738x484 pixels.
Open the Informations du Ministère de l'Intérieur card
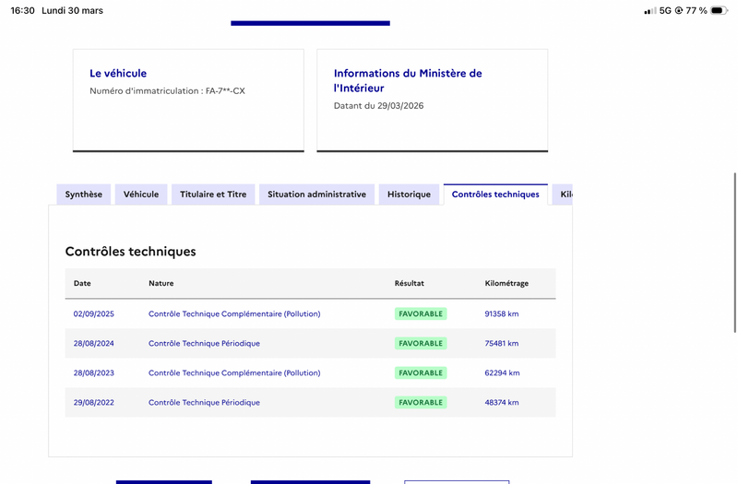tap(433, 100)
